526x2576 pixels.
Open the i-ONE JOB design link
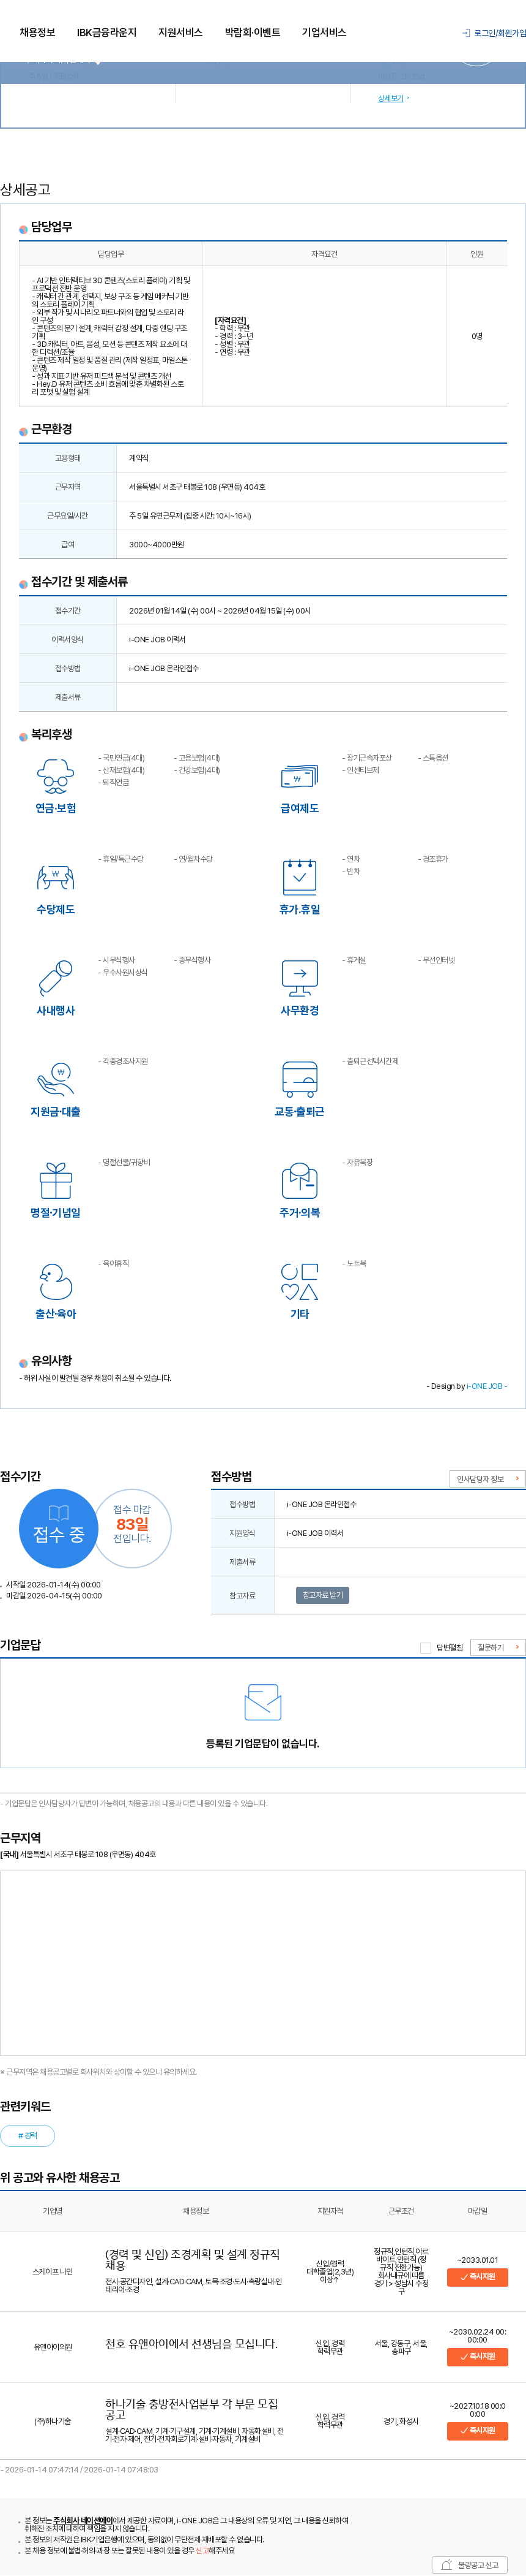click(485, 1386)
